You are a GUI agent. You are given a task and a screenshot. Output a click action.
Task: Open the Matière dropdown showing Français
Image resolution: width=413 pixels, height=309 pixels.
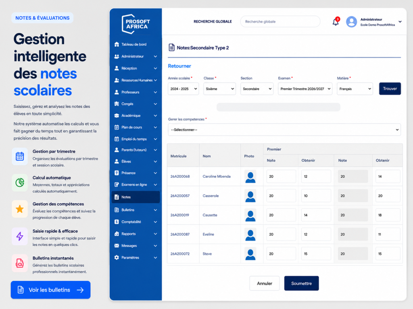(x=355, y=89)
